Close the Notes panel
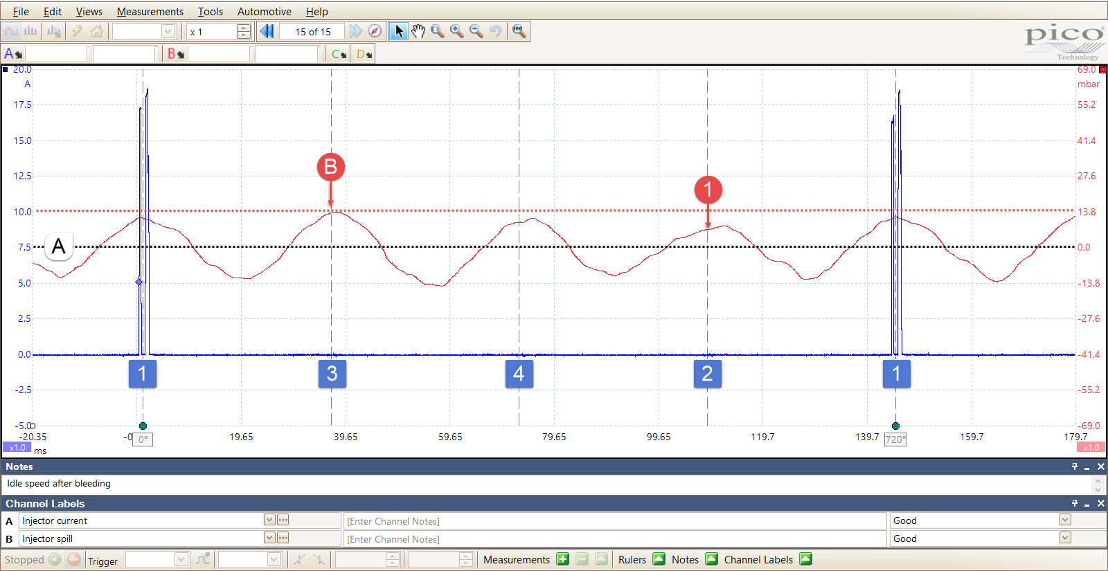 coord(1100,466)
